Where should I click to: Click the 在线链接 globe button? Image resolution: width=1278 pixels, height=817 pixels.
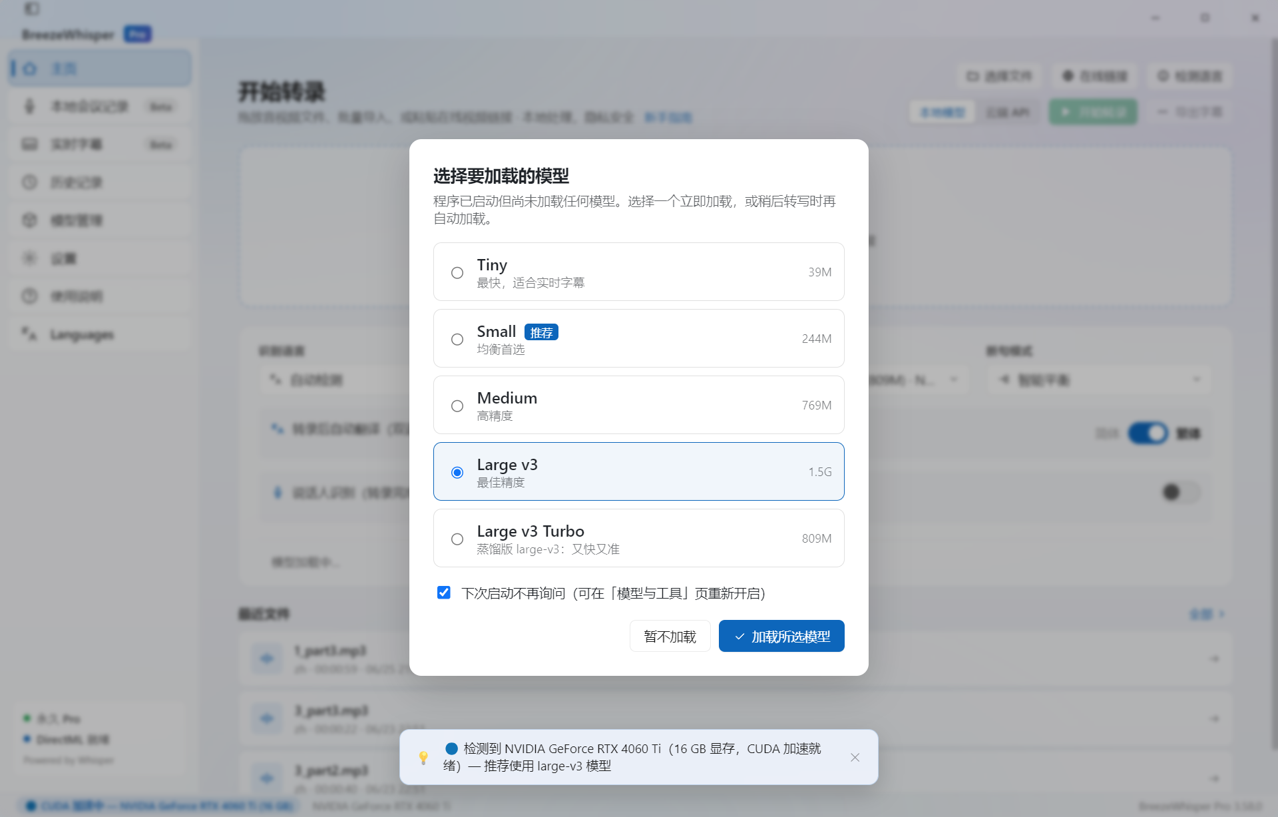point(1095,76)
